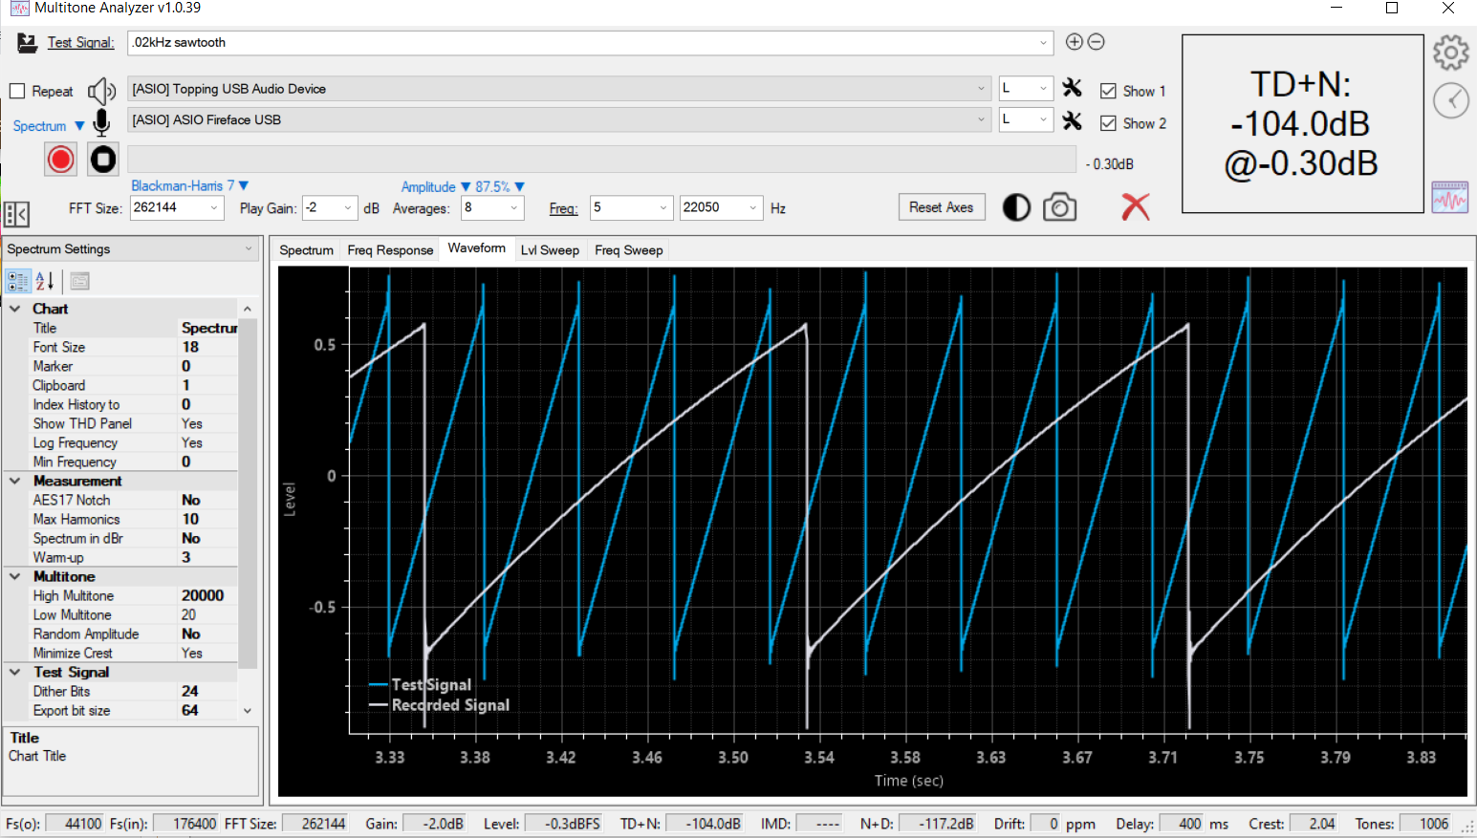Click the speaker output device icon

[101, 92]
